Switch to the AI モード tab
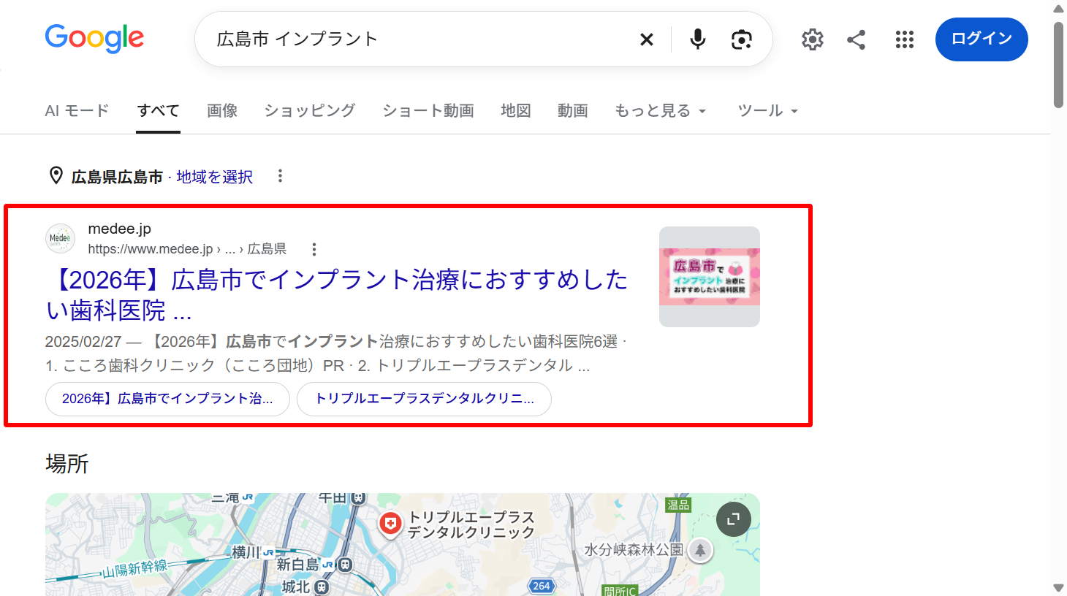Image resolution: width=1067 pixels, height=596 pixels. 77,111
